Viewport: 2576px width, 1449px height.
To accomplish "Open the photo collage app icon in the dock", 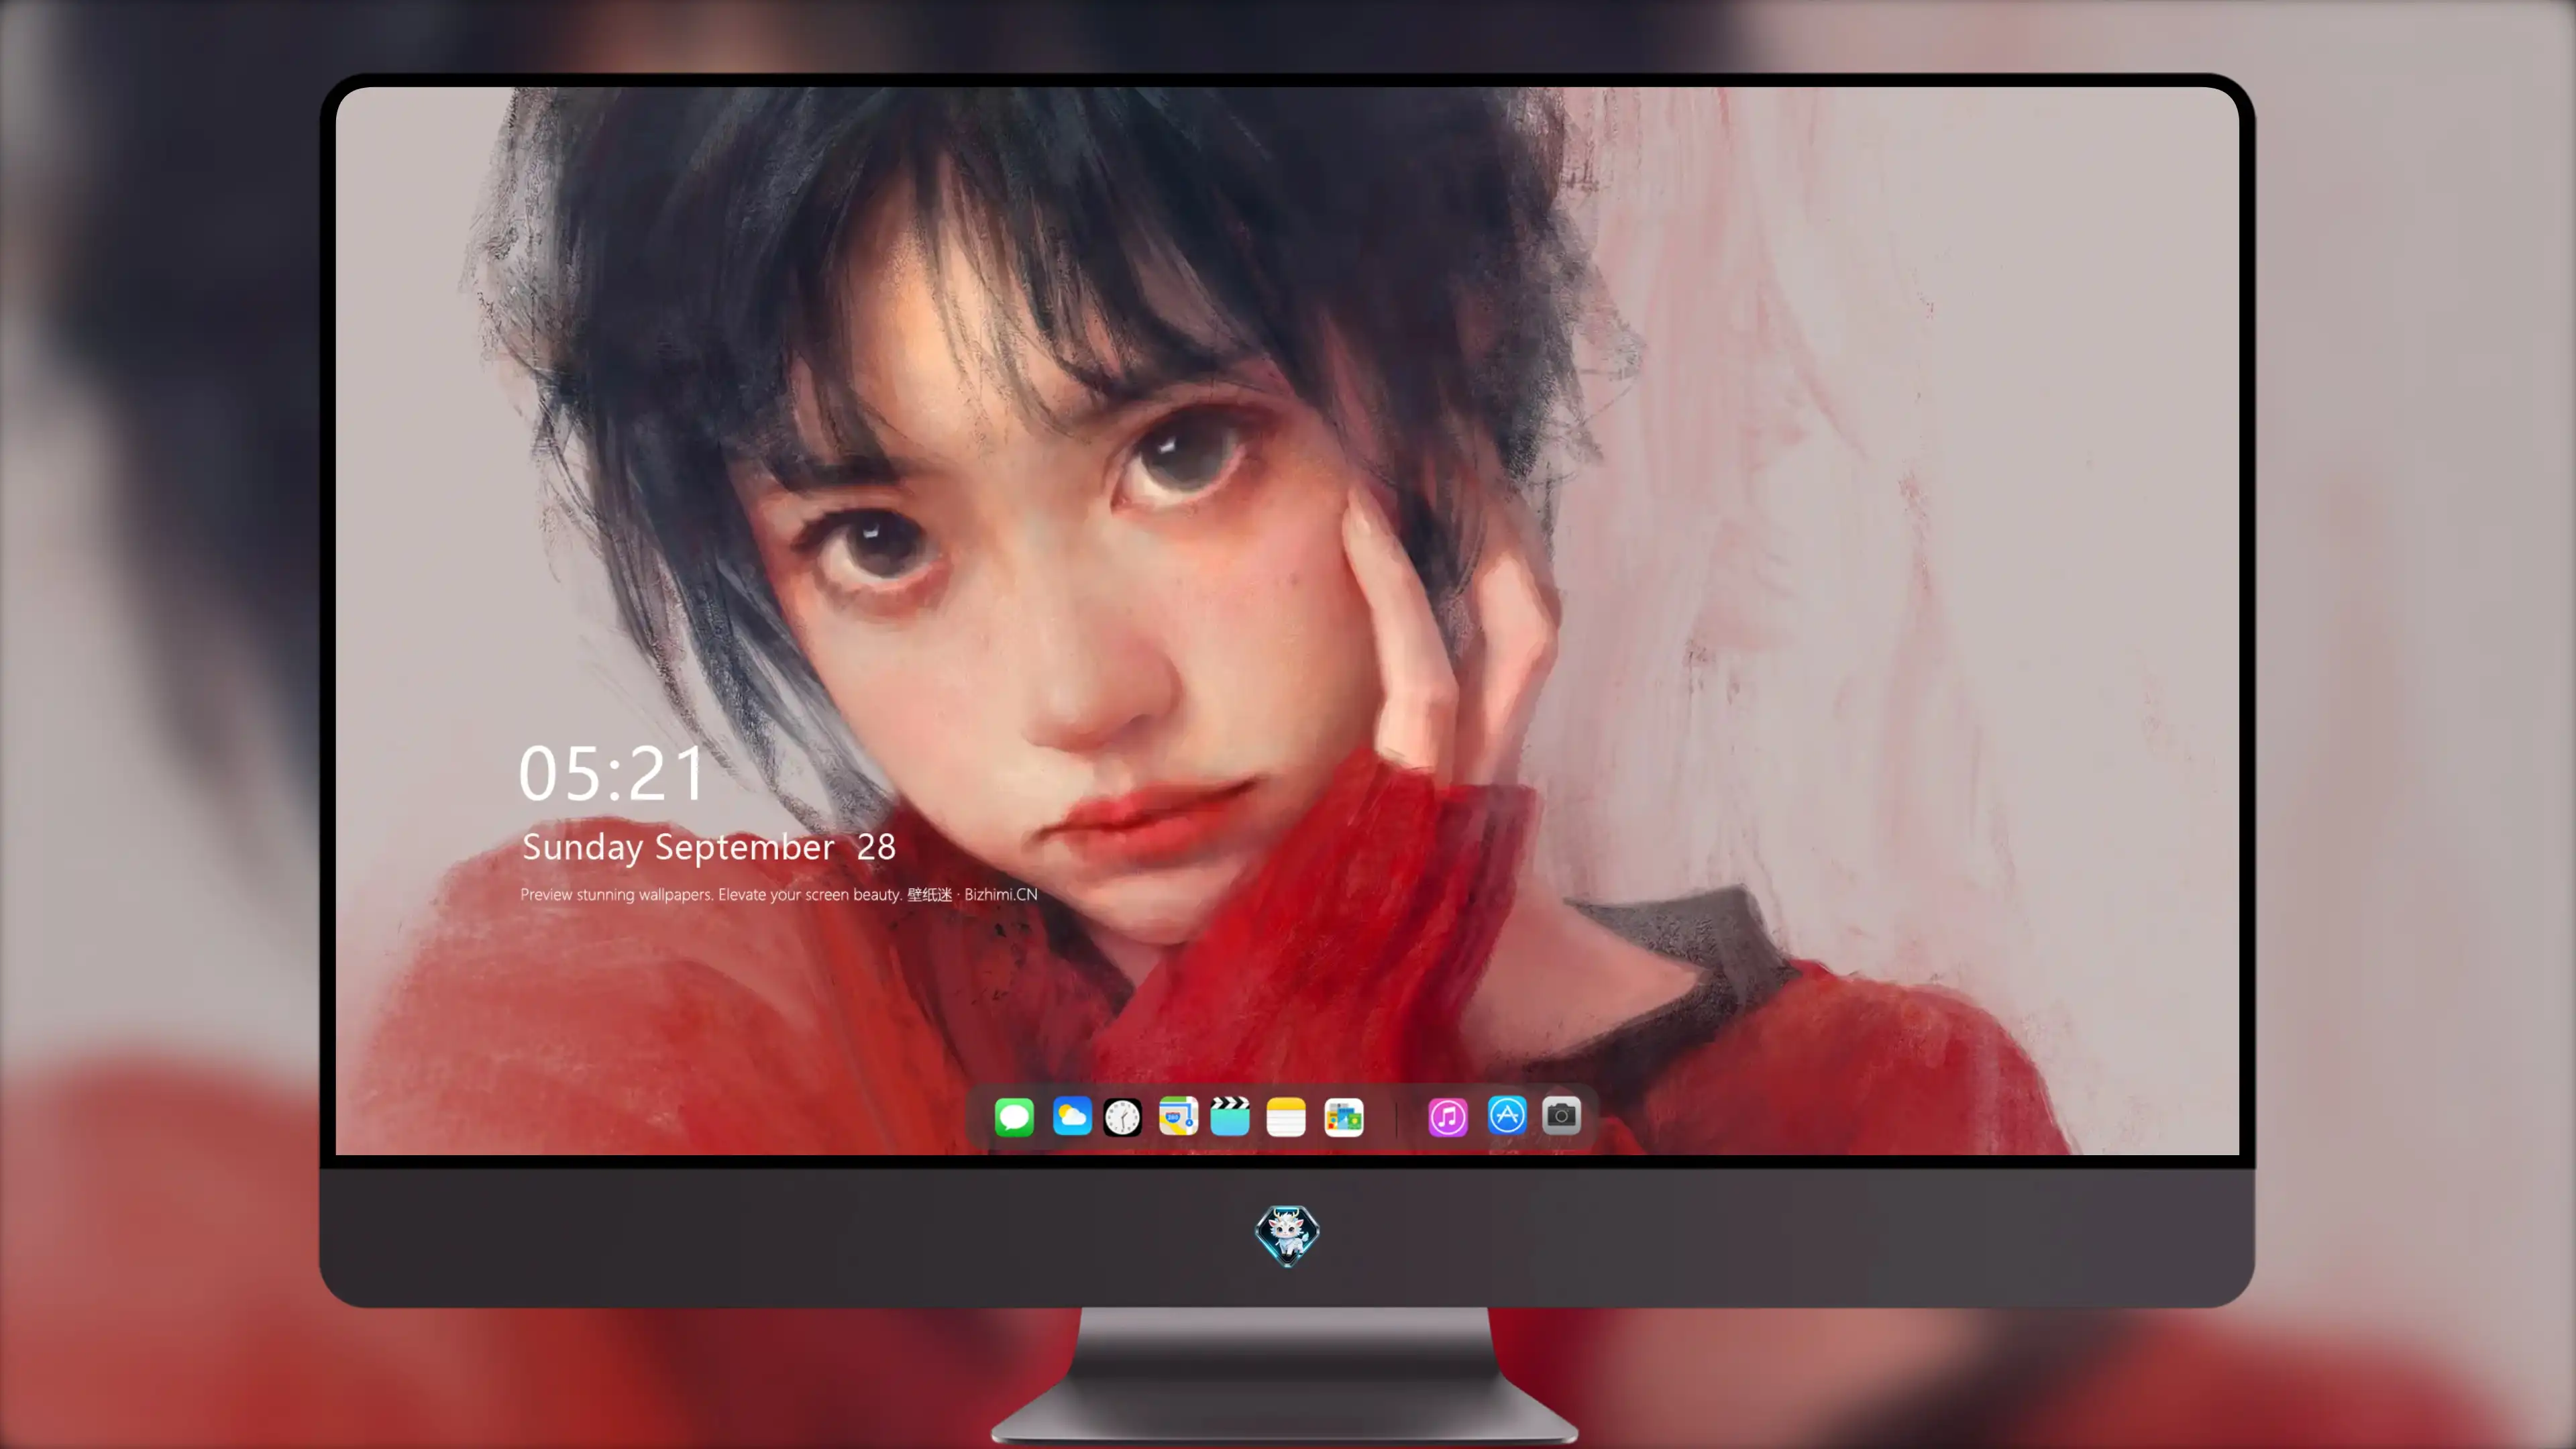I will (x=1343, y=1117).
